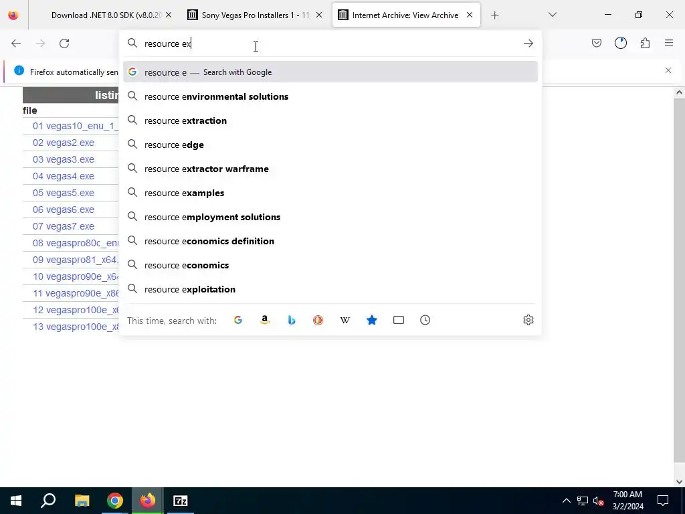Choose 'resource e — Search with Google' suggestion

(x=330, y=72)
